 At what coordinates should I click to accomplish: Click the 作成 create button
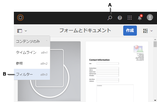(130, 31)
